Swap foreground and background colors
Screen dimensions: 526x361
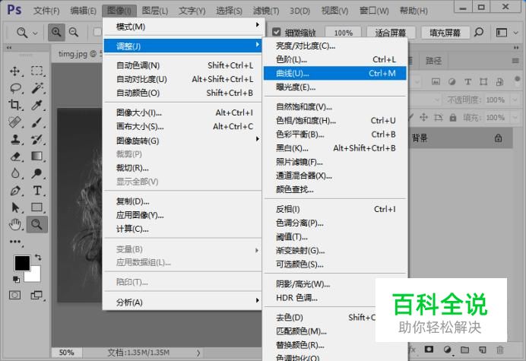(x=38, y=258)
